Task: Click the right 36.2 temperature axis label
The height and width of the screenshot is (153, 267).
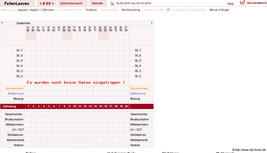Action: click(x=138, y=76)
